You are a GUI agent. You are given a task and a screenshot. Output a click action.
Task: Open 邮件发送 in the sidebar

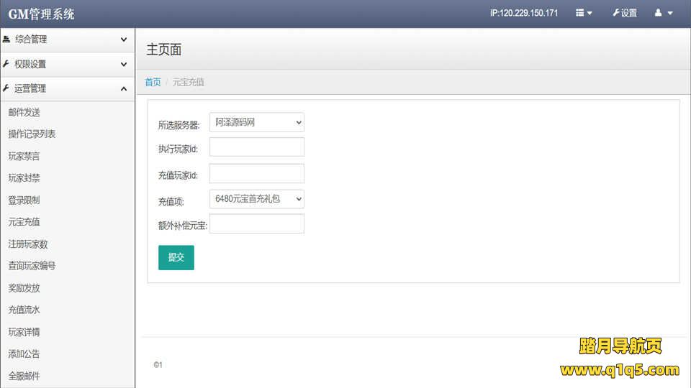(x=24, y=112)
